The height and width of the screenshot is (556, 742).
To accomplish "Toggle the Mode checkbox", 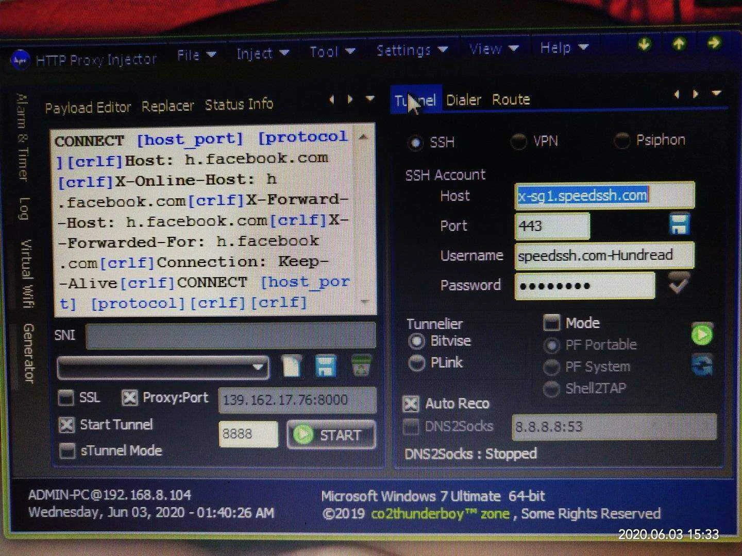I will [551, 323].
